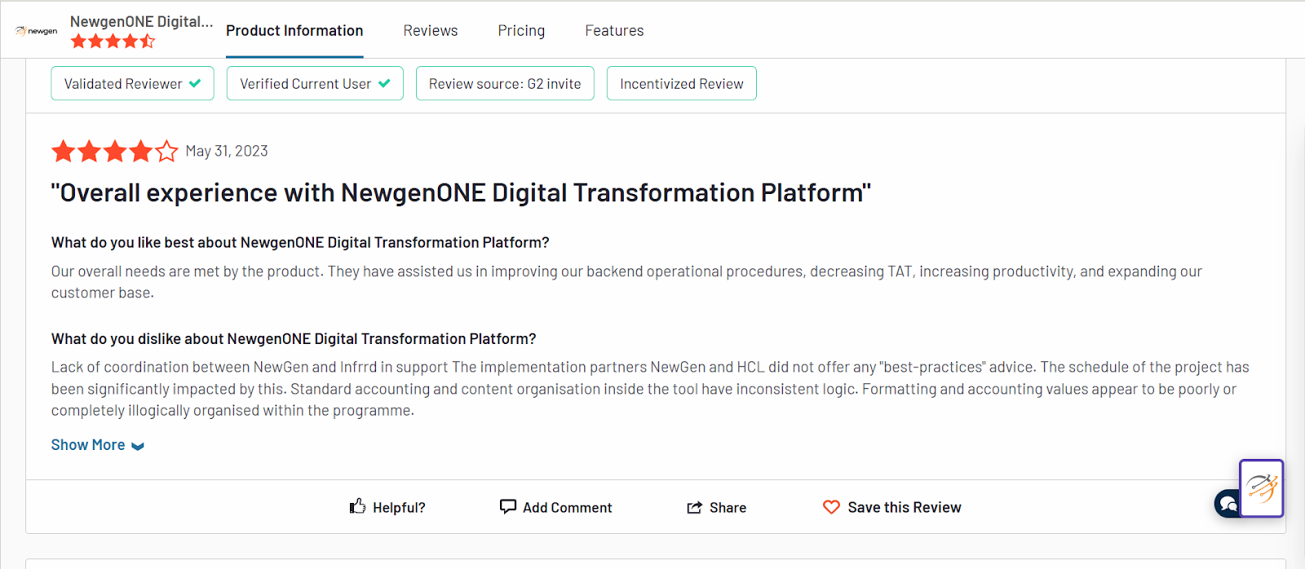The image size is (1305, 569).
Task: Select the Features tab
Action: click(x=614, y=31)
